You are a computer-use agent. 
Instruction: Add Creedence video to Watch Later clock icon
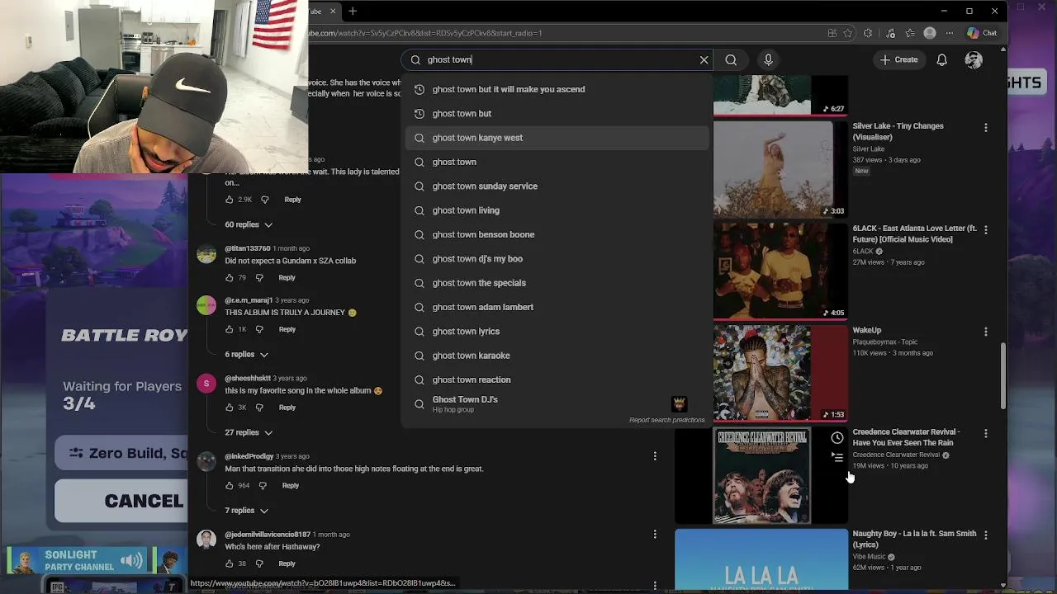(837, 438)
